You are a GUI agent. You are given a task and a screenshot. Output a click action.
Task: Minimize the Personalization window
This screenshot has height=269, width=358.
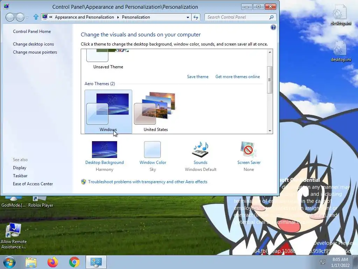(246, 7)
